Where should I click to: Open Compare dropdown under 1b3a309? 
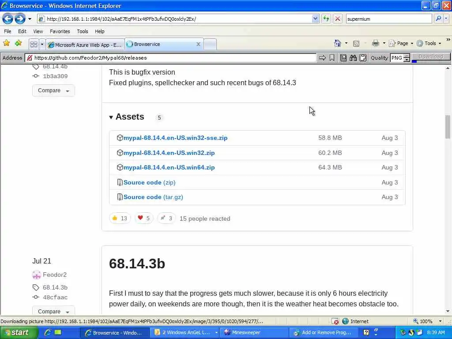pos(53,90)
